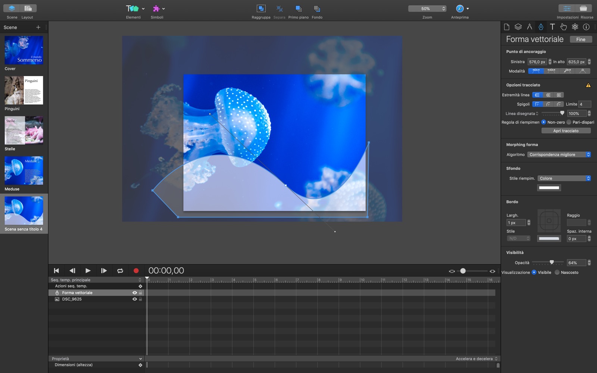The width and height of the screenshot is (597, 373).
Task: Open the Text inspector tab icon
Action: (552, 27)
